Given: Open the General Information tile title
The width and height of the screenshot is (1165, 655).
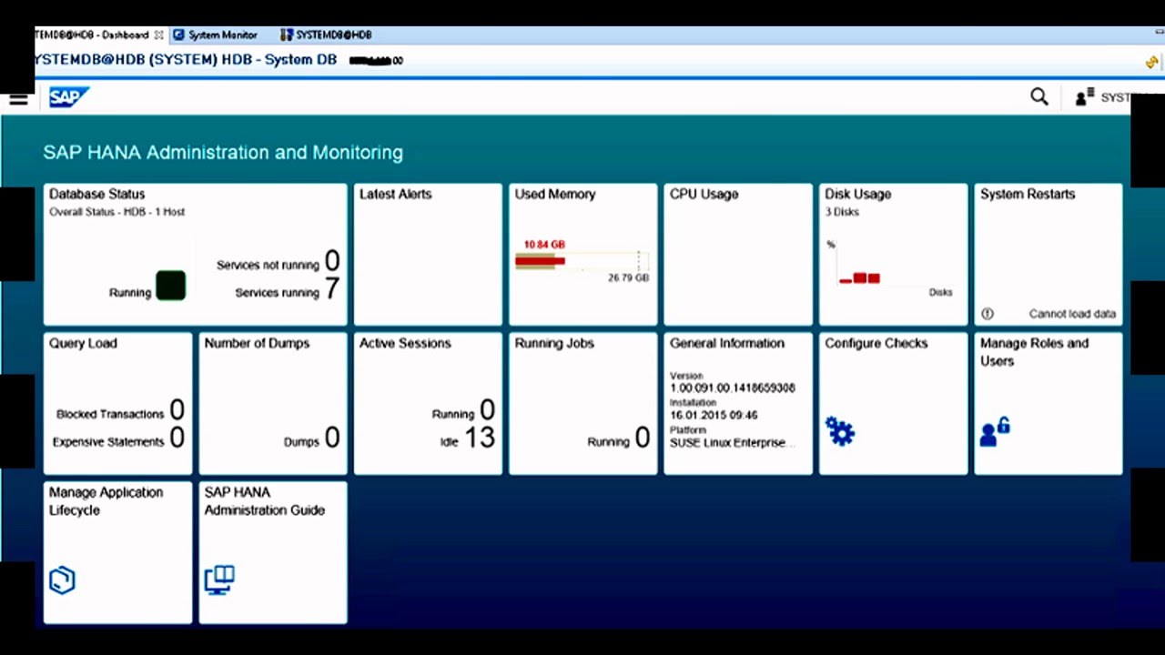Looking at the screenshot, I should [726, 343].
